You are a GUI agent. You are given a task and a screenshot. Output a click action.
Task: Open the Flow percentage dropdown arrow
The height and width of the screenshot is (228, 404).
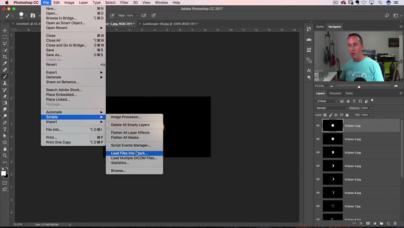(136, 16)
